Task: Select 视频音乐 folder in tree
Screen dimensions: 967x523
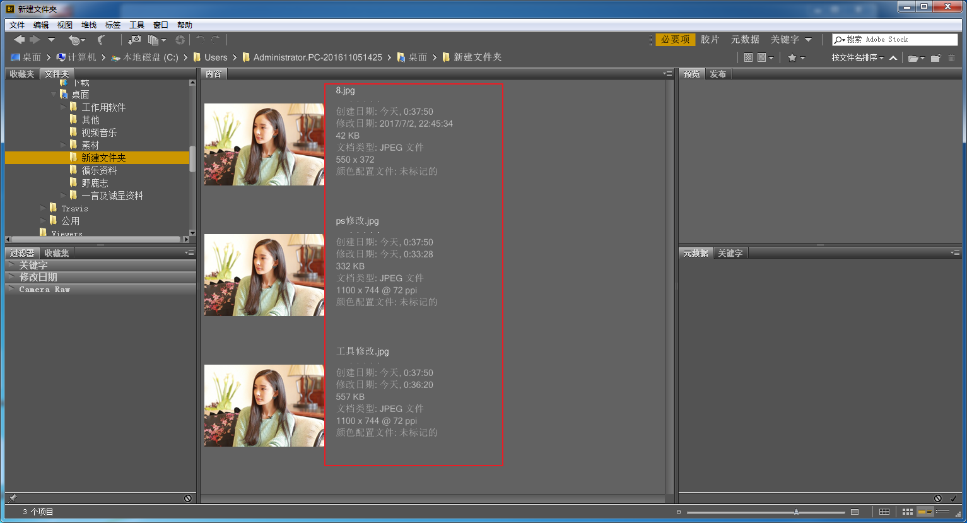Action: pos(99,132)
